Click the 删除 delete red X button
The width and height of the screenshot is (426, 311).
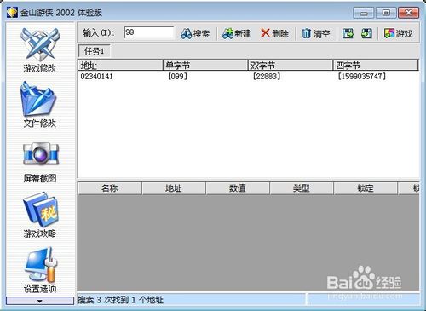[274, 33]
